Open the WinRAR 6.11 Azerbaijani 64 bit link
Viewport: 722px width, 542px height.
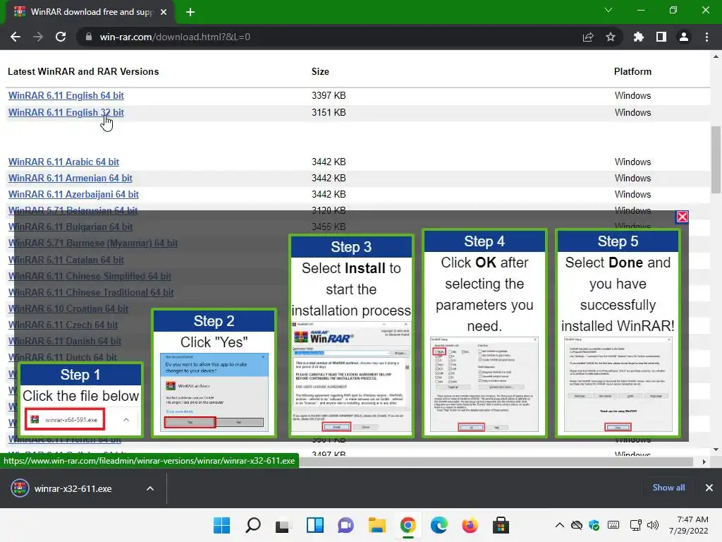tap(73, 195)
